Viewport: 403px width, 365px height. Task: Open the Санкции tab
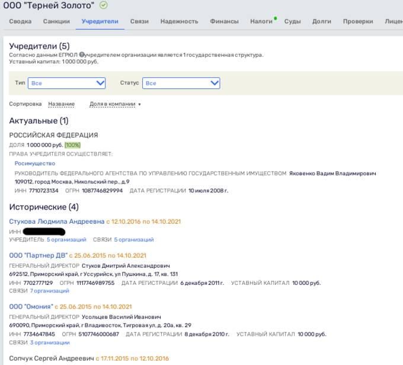[56, 21]
